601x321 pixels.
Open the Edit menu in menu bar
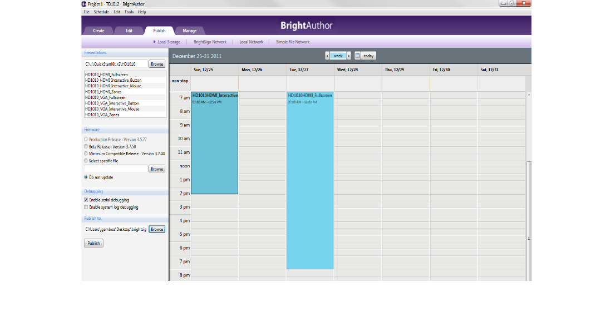coord(117,12)
